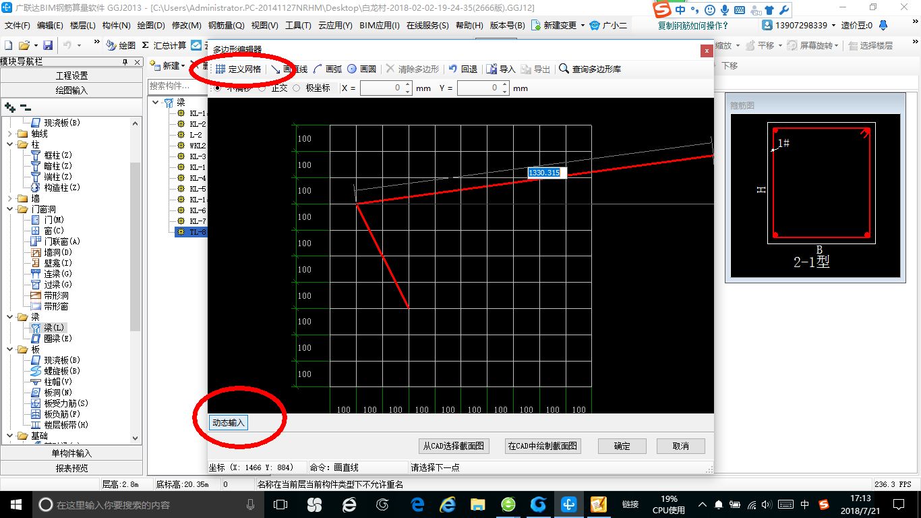Open File Explorer from the taskbar

click(x=477, y=505)
